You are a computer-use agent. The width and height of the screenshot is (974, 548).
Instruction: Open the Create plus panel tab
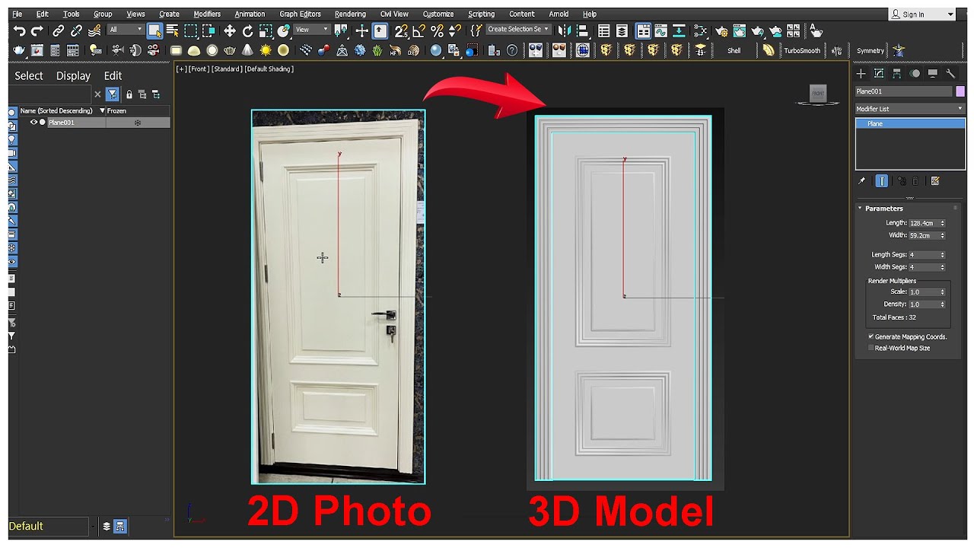pos(861,73)
